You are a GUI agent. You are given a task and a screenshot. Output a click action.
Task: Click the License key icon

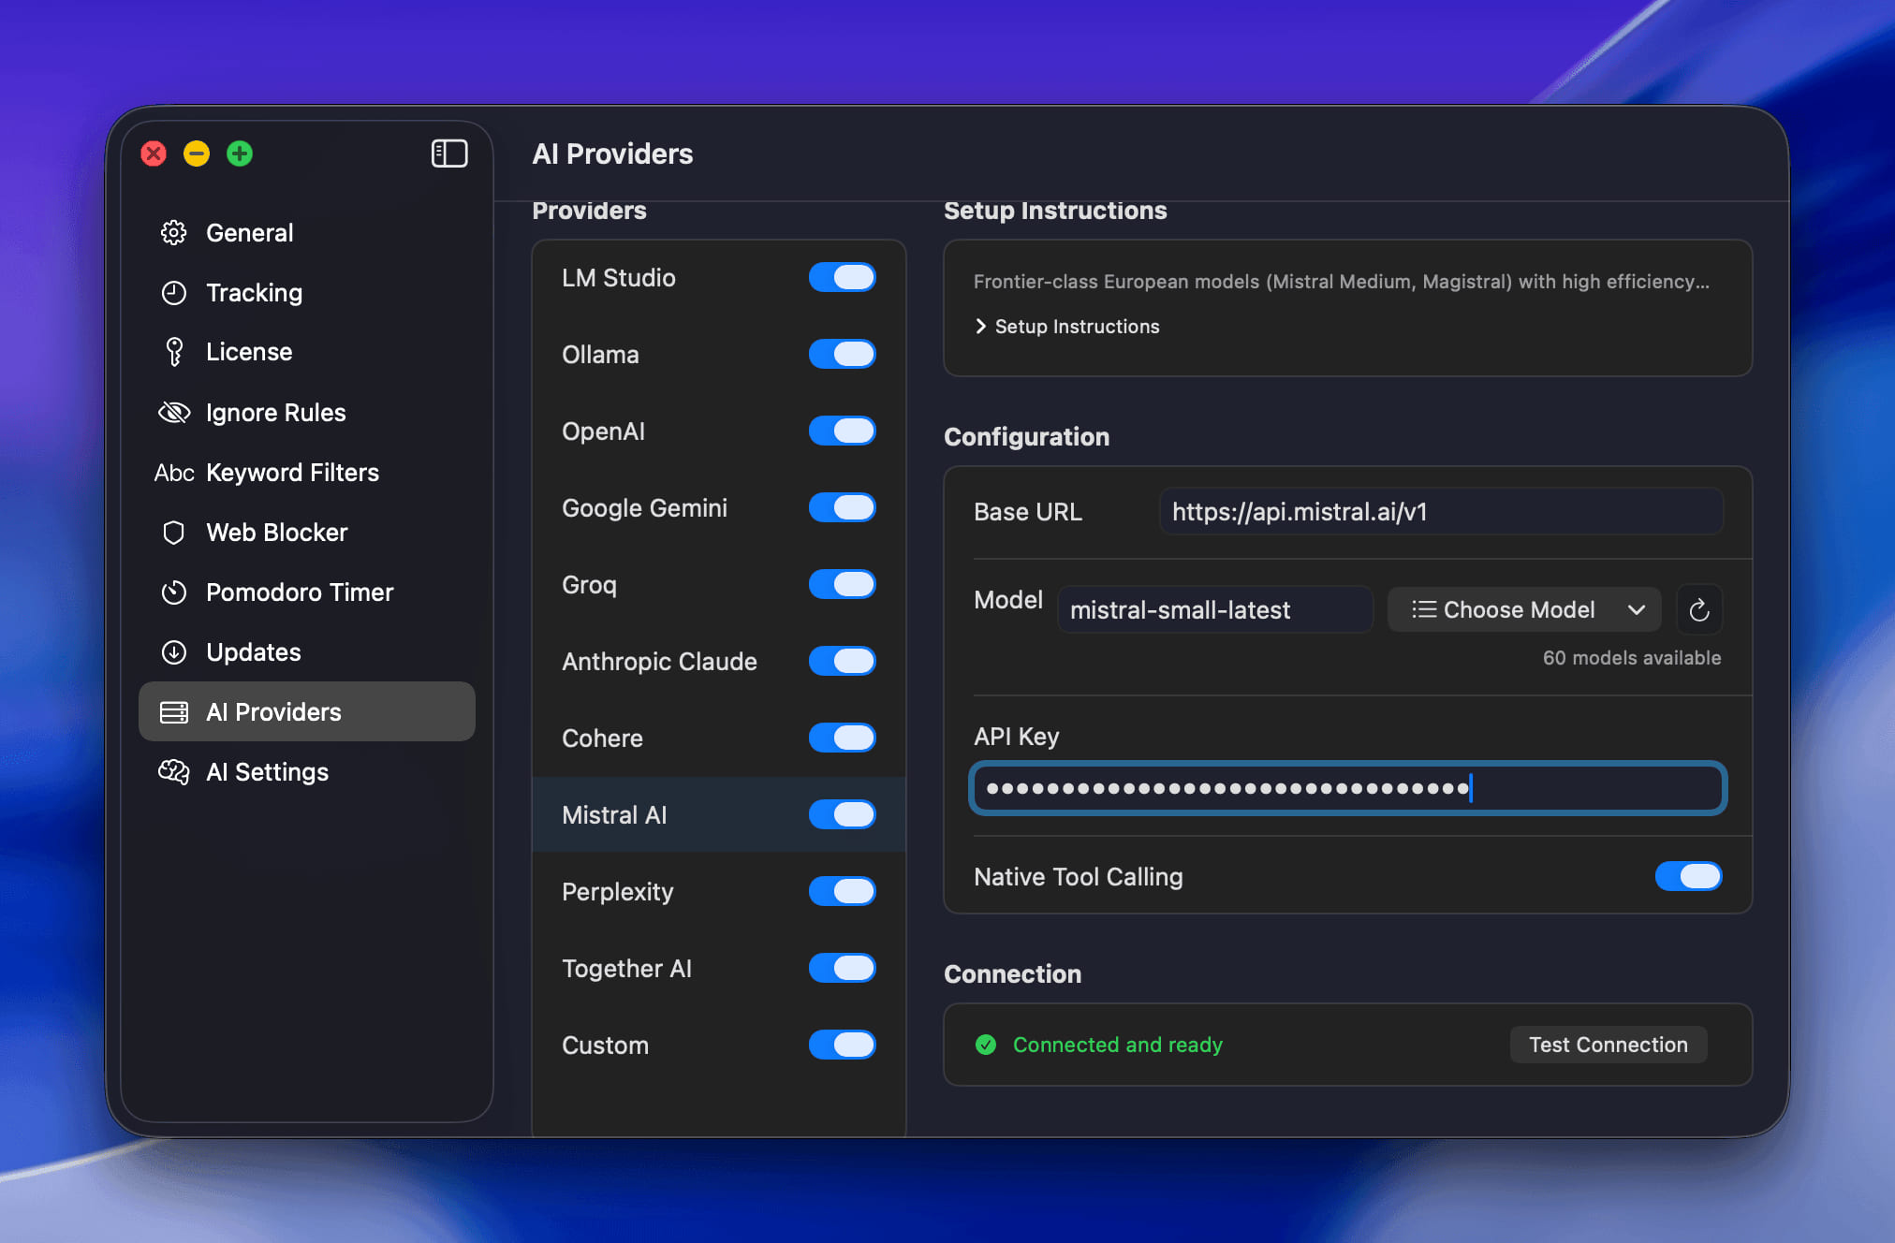tap(174, 352)
